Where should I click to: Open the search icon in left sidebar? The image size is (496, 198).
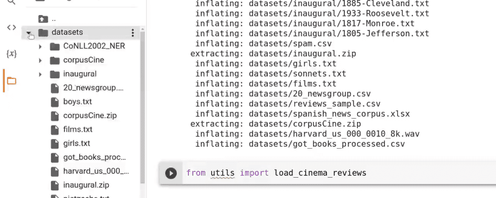12,2
